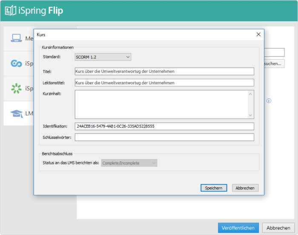Click the Lektionstitel input field
Screen dimensions: 298x235
point(164,83)
